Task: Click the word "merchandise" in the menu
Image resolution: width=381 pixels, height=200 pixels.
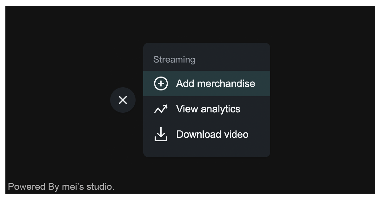Action: [x=226, y=83]
